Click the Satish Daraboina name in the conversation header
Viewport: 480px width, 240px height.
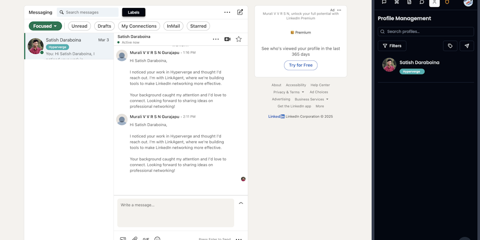(134, 37)
